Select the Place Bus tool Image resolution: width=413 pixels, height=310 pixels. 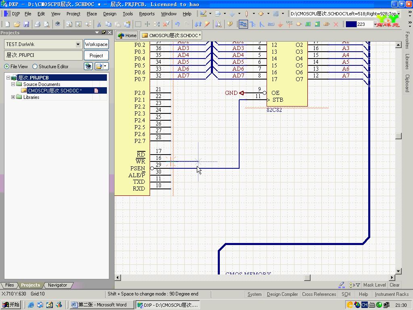[253, 24]
